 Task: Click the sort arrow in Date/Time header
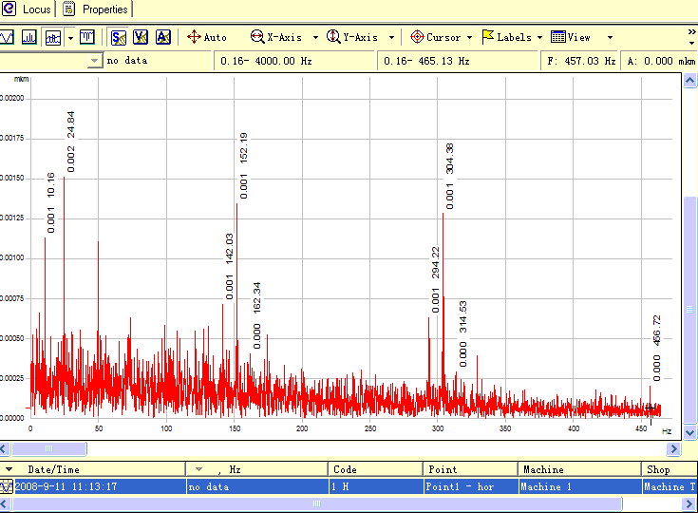coord(9,469)
